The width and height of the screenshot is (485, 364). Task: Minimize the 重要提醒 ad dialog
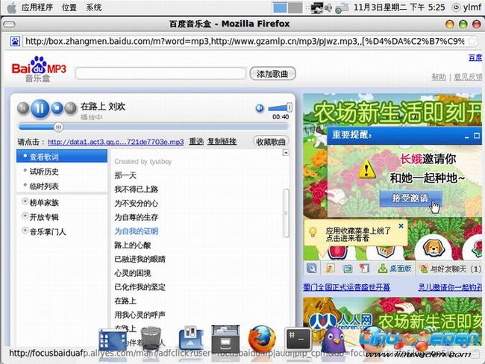pyautogui.click(x=467, y=136)
